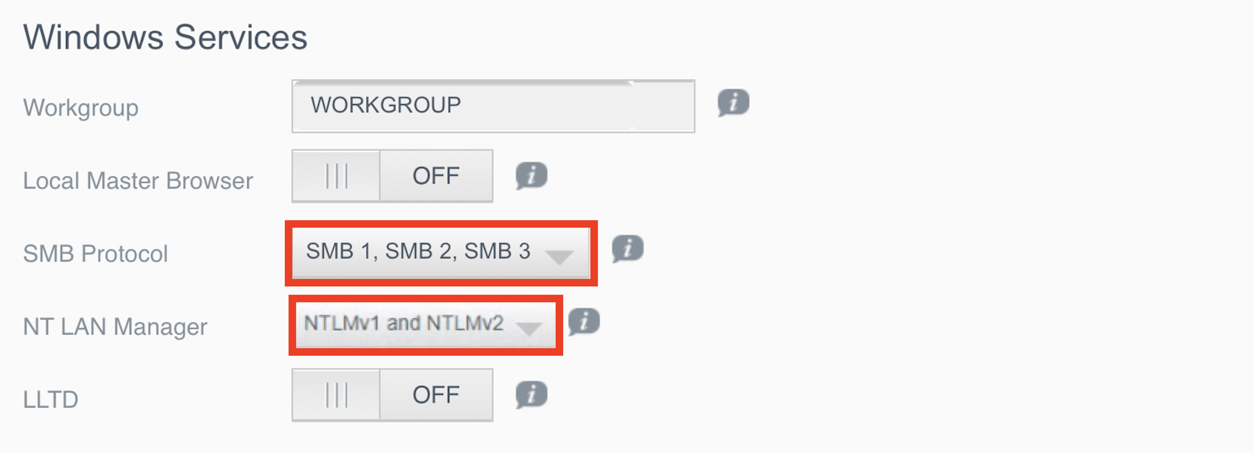This screenshot has height=453, width=1254.
Task: Click the OFF label on LLTD toggle
Action: (435, 394)
